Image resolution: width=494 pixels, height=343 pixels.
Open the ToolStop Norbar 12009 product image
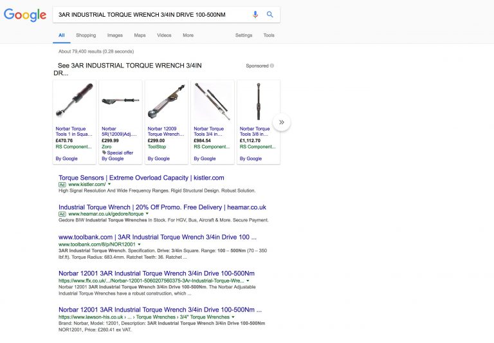point(167,101)
